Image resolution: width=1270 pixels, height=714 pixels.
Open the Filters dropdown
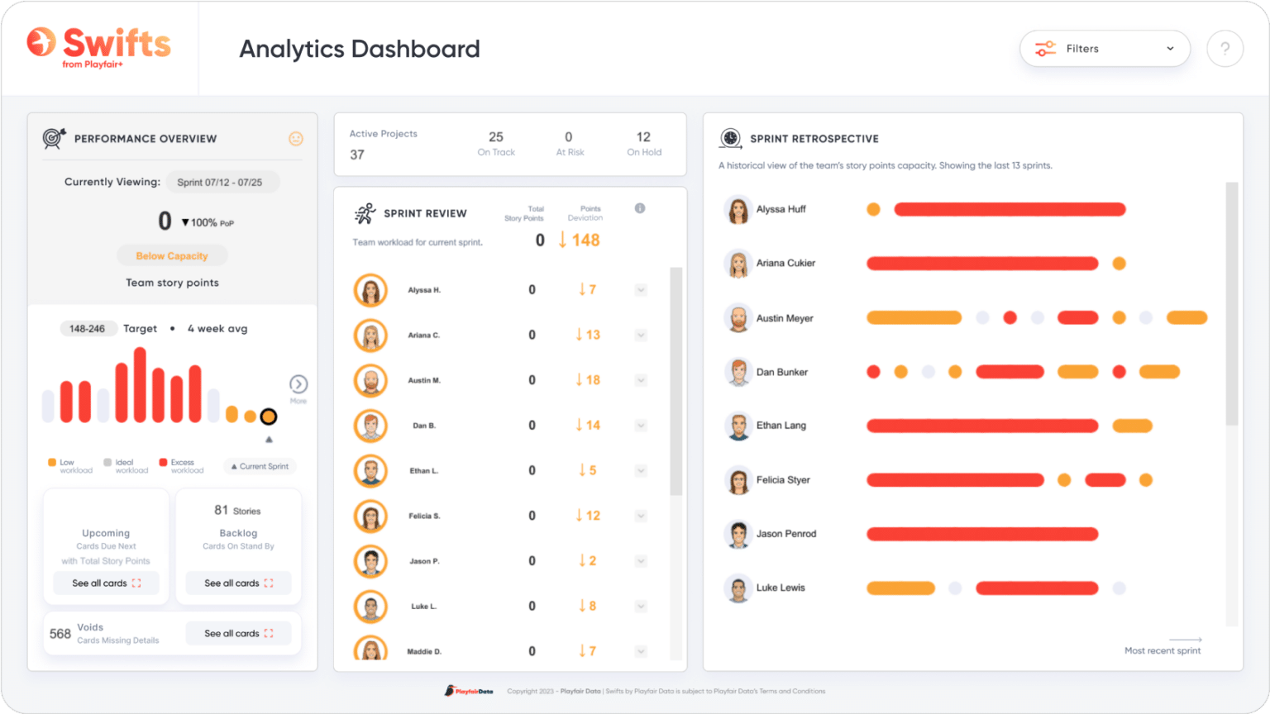pos(1105,48)
